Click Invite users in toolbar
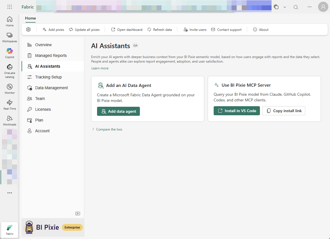This screenshot has width=330, height=239. (195, 30)
